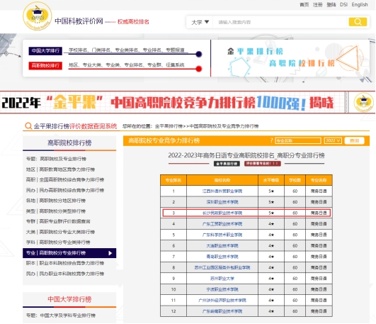Select 中国大学排行 navigation tab
This screenshot has height=324, width=376.
pyautogui.click(x=45, y=51)
